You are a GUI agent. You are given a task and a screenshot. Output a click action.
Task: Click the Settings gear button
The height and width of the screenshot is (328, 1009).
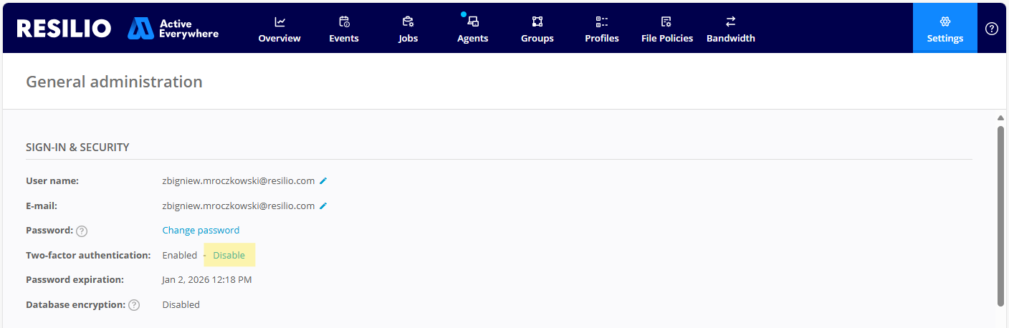pos(945,29)
